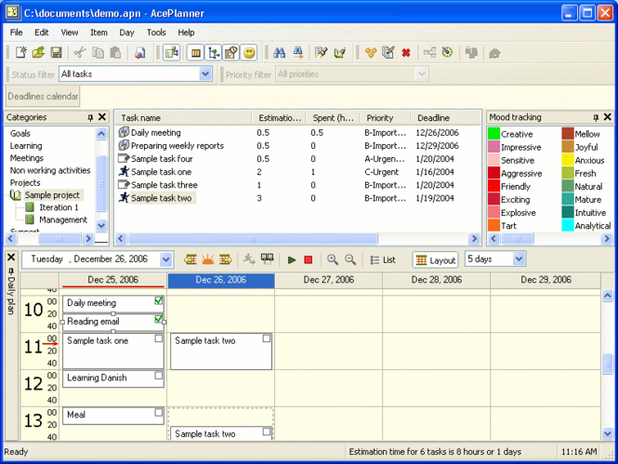Check the Sample task one checkbox
The image size is (618, 464).
click(159, 338)
